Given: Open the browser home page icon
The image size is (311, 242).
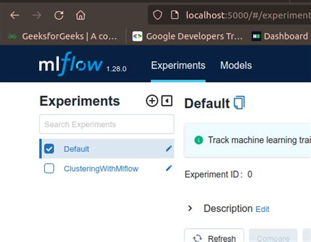Looking at the screenshot, I should coord(81,15).
